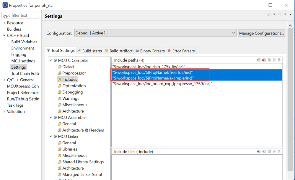
Task: Click Add icon in Include paths toolbar
Action: click(259, 60)
